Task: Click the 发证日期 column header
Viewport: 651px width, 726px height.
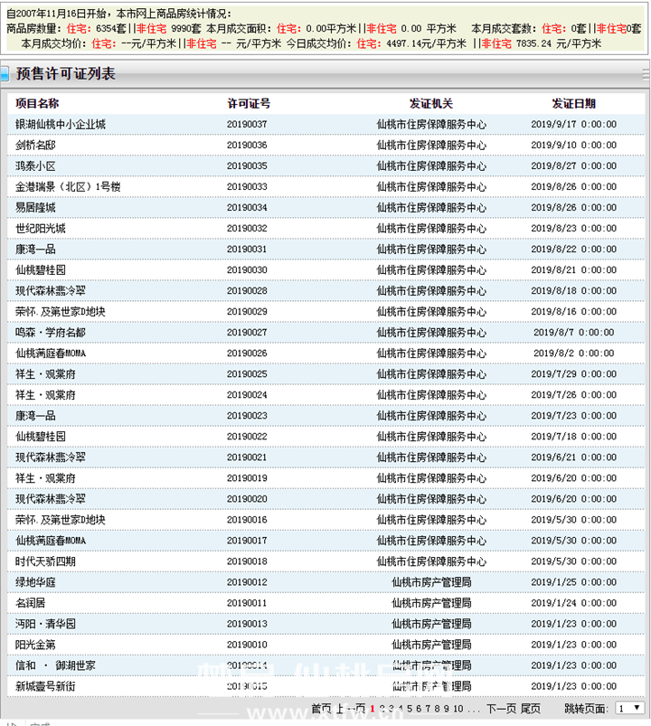Action: pos(573,103)
